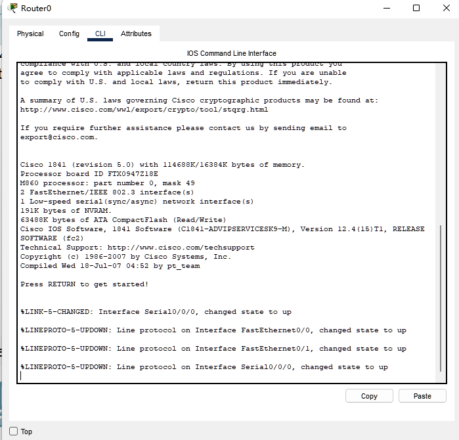
Task: Click the '2 FastEthernet/IEEE 802.3 interface(s)' line
Action: pyautogui.click(x=107, y=192)
